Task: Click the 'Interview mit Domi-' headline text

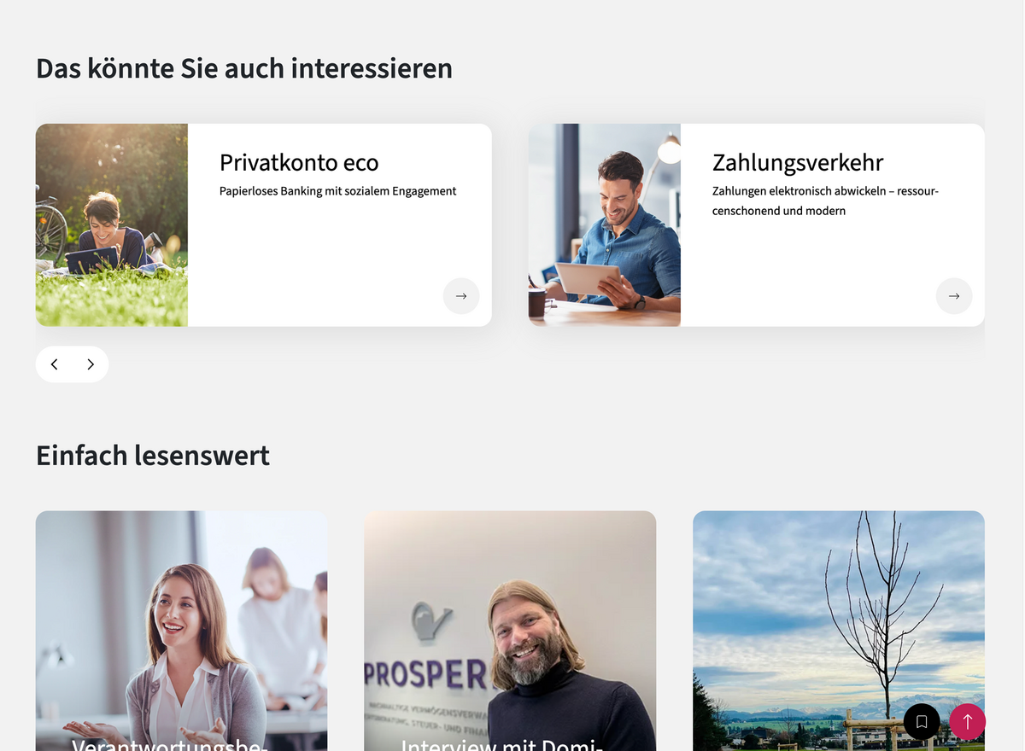Action: click(502, 743)
